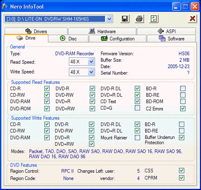
Task: Open the Write Speed dropdown
Action: (x=91, y=72)
